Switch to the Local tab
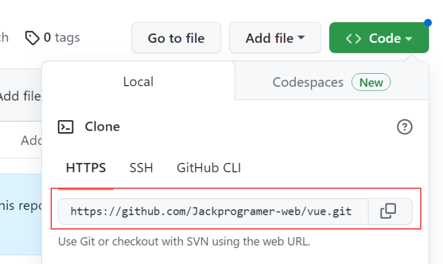Image resolution: width=443 pixels, height=264 pixels. tap(138, 81)
